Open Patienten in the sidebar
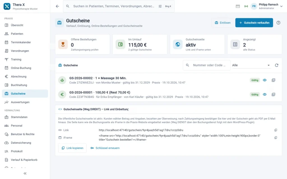Viewport: 287px width, 179px height. [25, 34]
